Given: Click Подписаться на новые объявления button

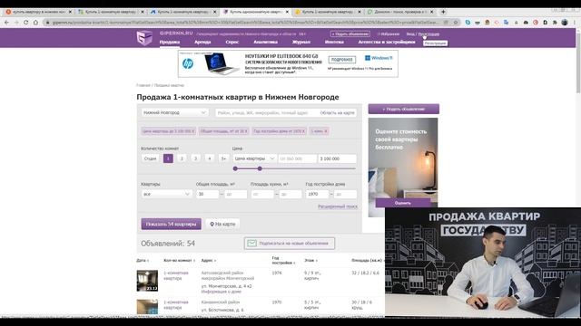Looking at the screenshot, I should coord(290,244).
